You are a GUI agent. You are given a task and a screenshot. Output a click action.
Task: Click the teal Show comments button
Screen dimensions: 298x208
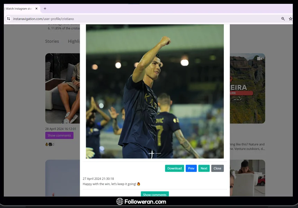pyautogui.click(x=155, y=194)
